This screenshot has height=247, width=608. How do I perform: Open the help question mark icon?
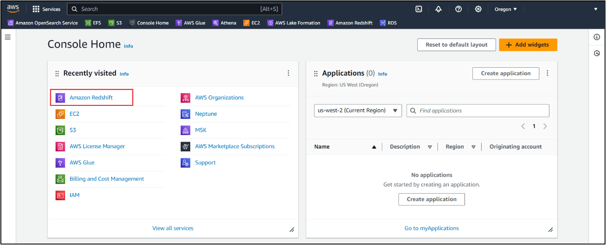pyautogui.click(x=458, y=9)
